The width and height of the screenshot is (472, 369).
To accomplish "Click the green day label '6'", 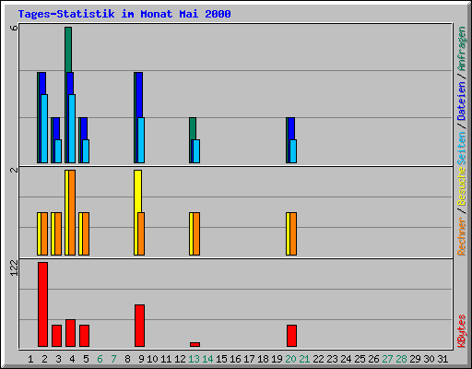I will 100,359.
